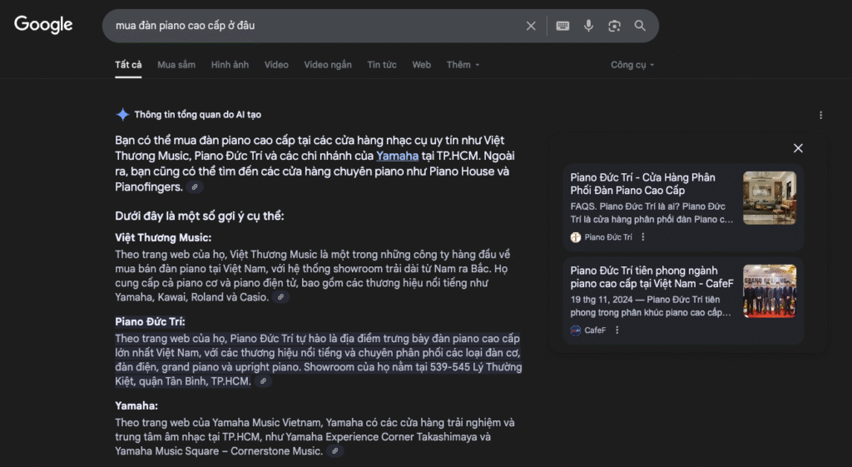Switch to the Video ngắn tab
The height and width of the screenshot is (467, 852).
[328, 65]
